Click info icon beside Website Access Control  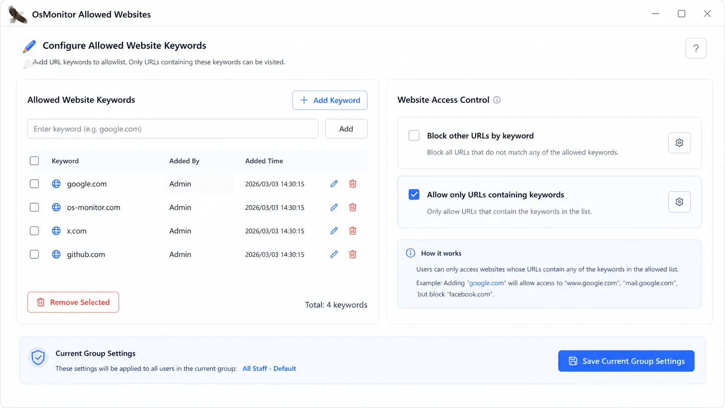click(x=497, y=100)
